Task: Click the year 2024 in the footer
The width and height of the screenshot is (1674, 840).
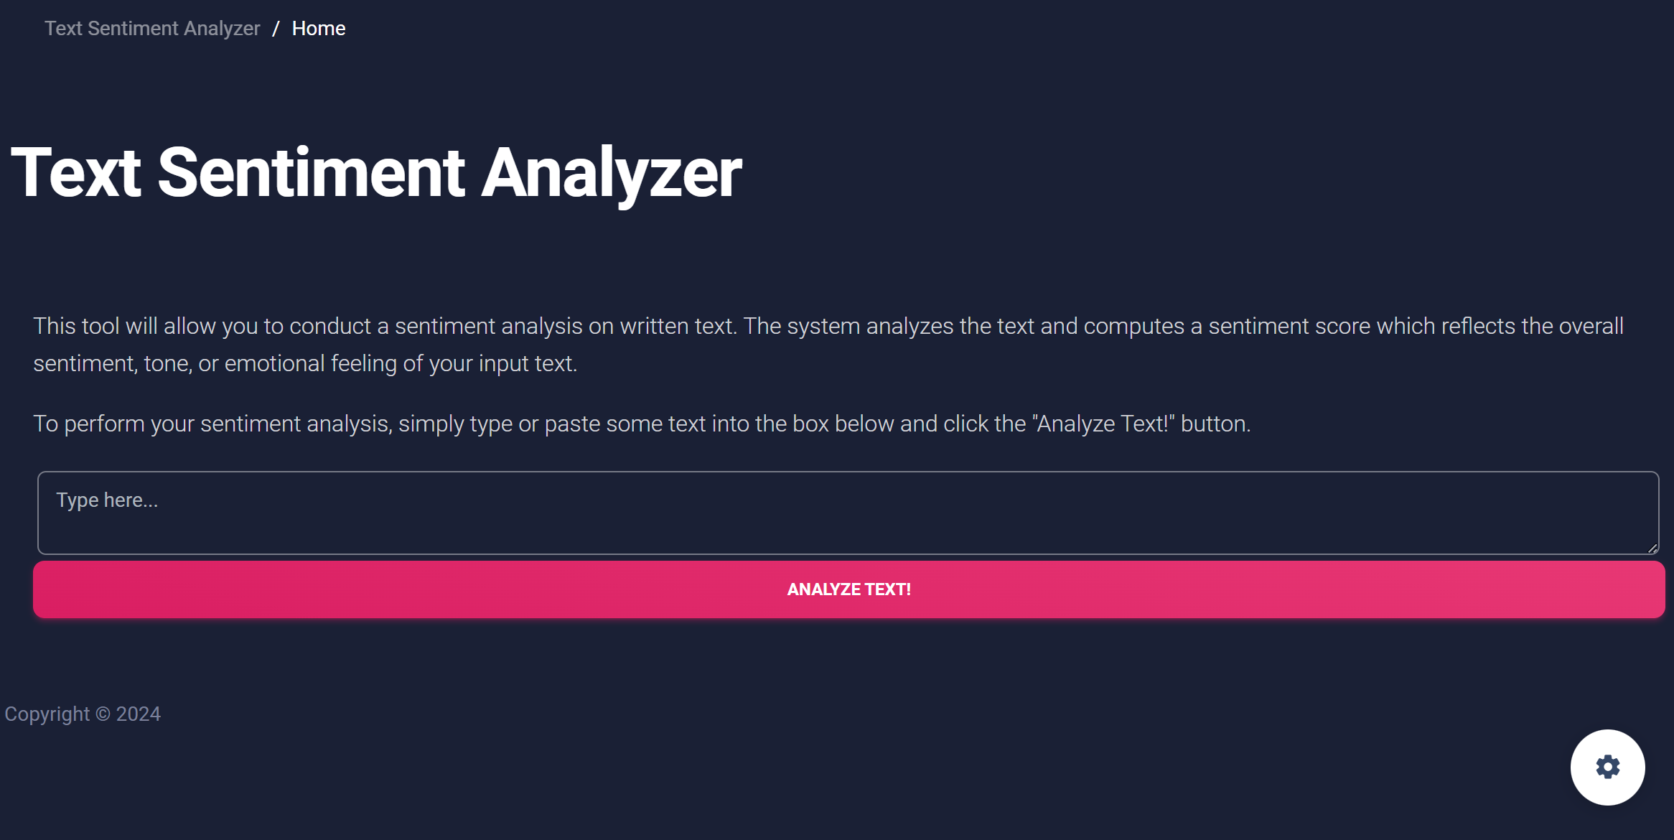Action: [139, 714]
